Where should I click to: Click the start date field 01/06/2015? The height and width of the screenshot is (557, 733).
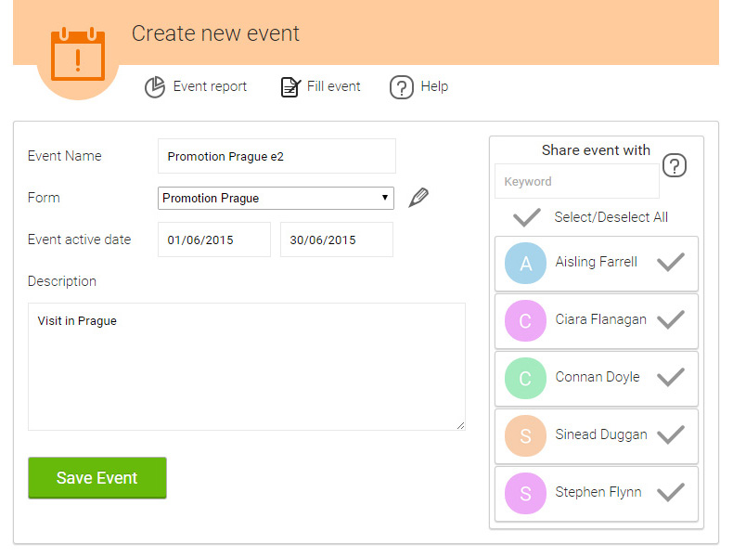214,240
